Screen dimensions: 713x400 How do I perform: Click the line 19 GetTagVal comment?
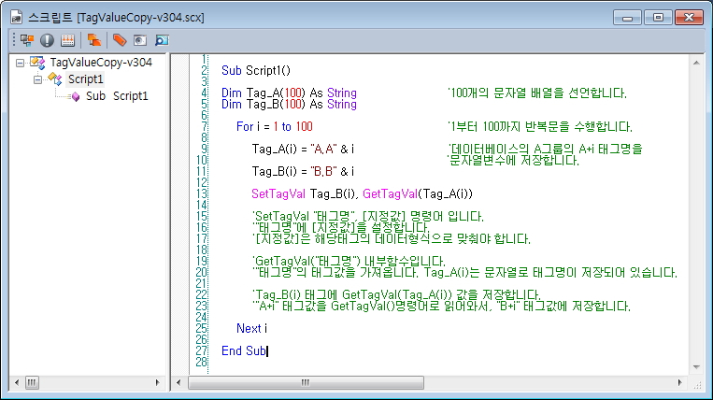pyautogui.click(x=349, y=261)
